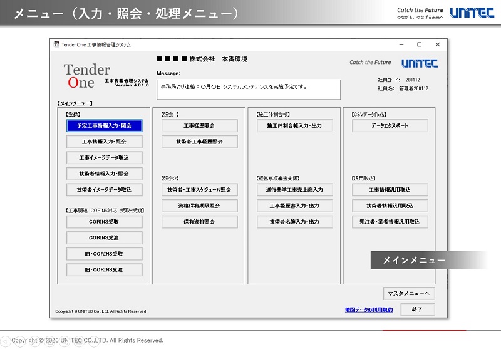The image size is (501, 349).
Task: Go to マスタメニューへ button
Action: [409, 293]
